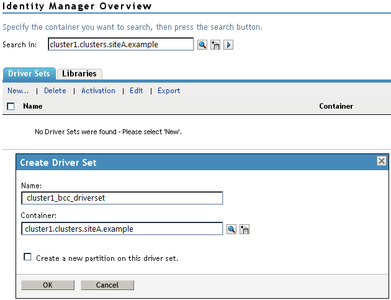Click the New... link
This screenshot has width=391, height=300.
pyautogui.click(x=18, y=91)
